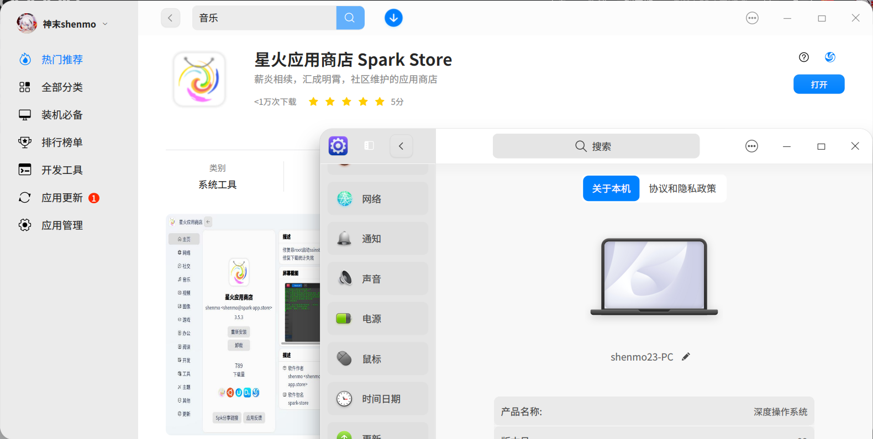Click the 打开 button for Spark Store
Viewport: 873px width, 439px height.
point(819,84)
